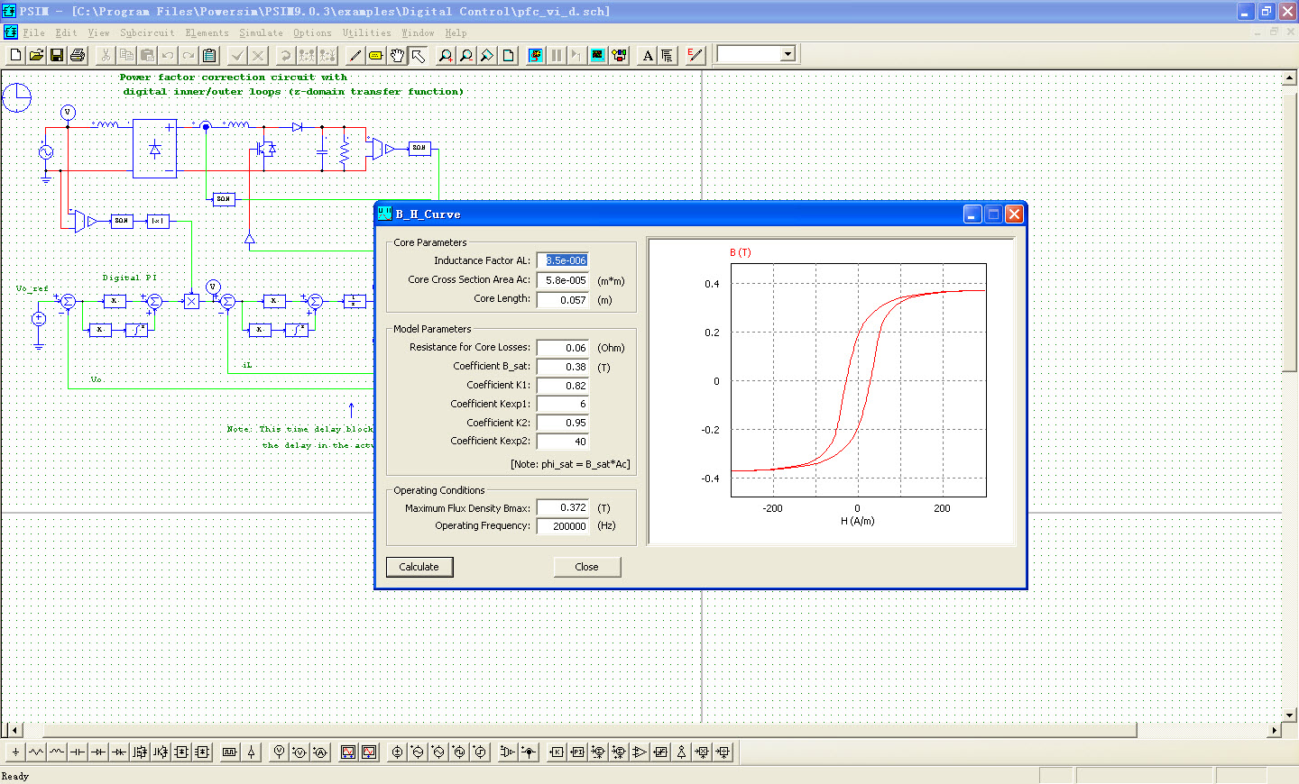Print the schematic
1299x784 pixels.
[x=78, y=56]
